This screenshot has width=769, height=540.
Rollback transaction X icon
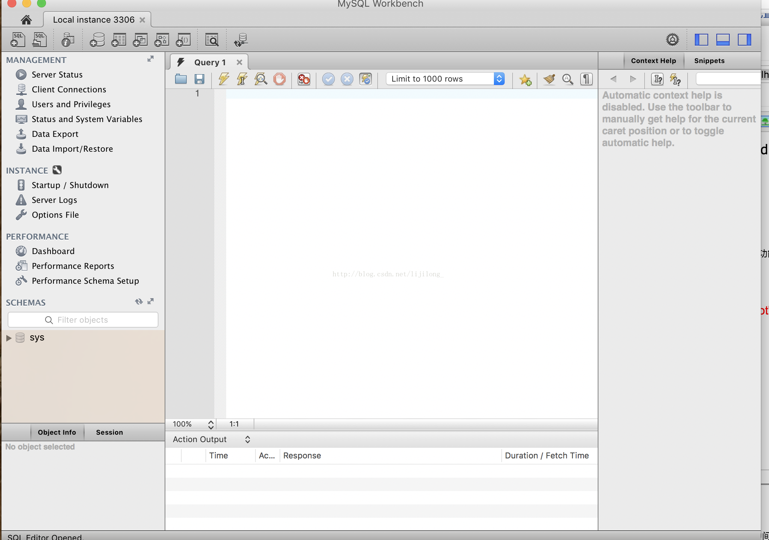pos(347,79)
